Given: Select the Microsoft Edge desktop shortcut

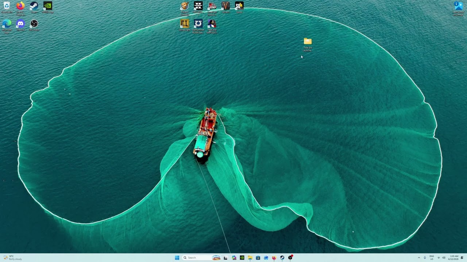Looking at the screenshot, I should [7, 26].
